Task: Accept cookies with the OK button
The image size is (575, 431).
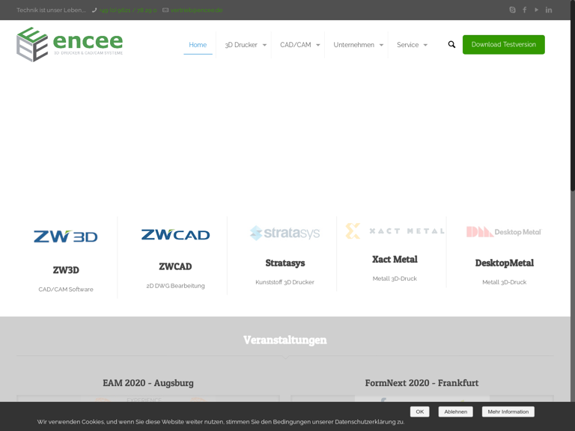Action: point(419,412)
